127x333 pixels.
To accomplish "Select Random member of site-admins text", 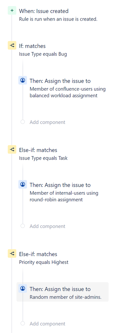I will [x=65, y=297].
